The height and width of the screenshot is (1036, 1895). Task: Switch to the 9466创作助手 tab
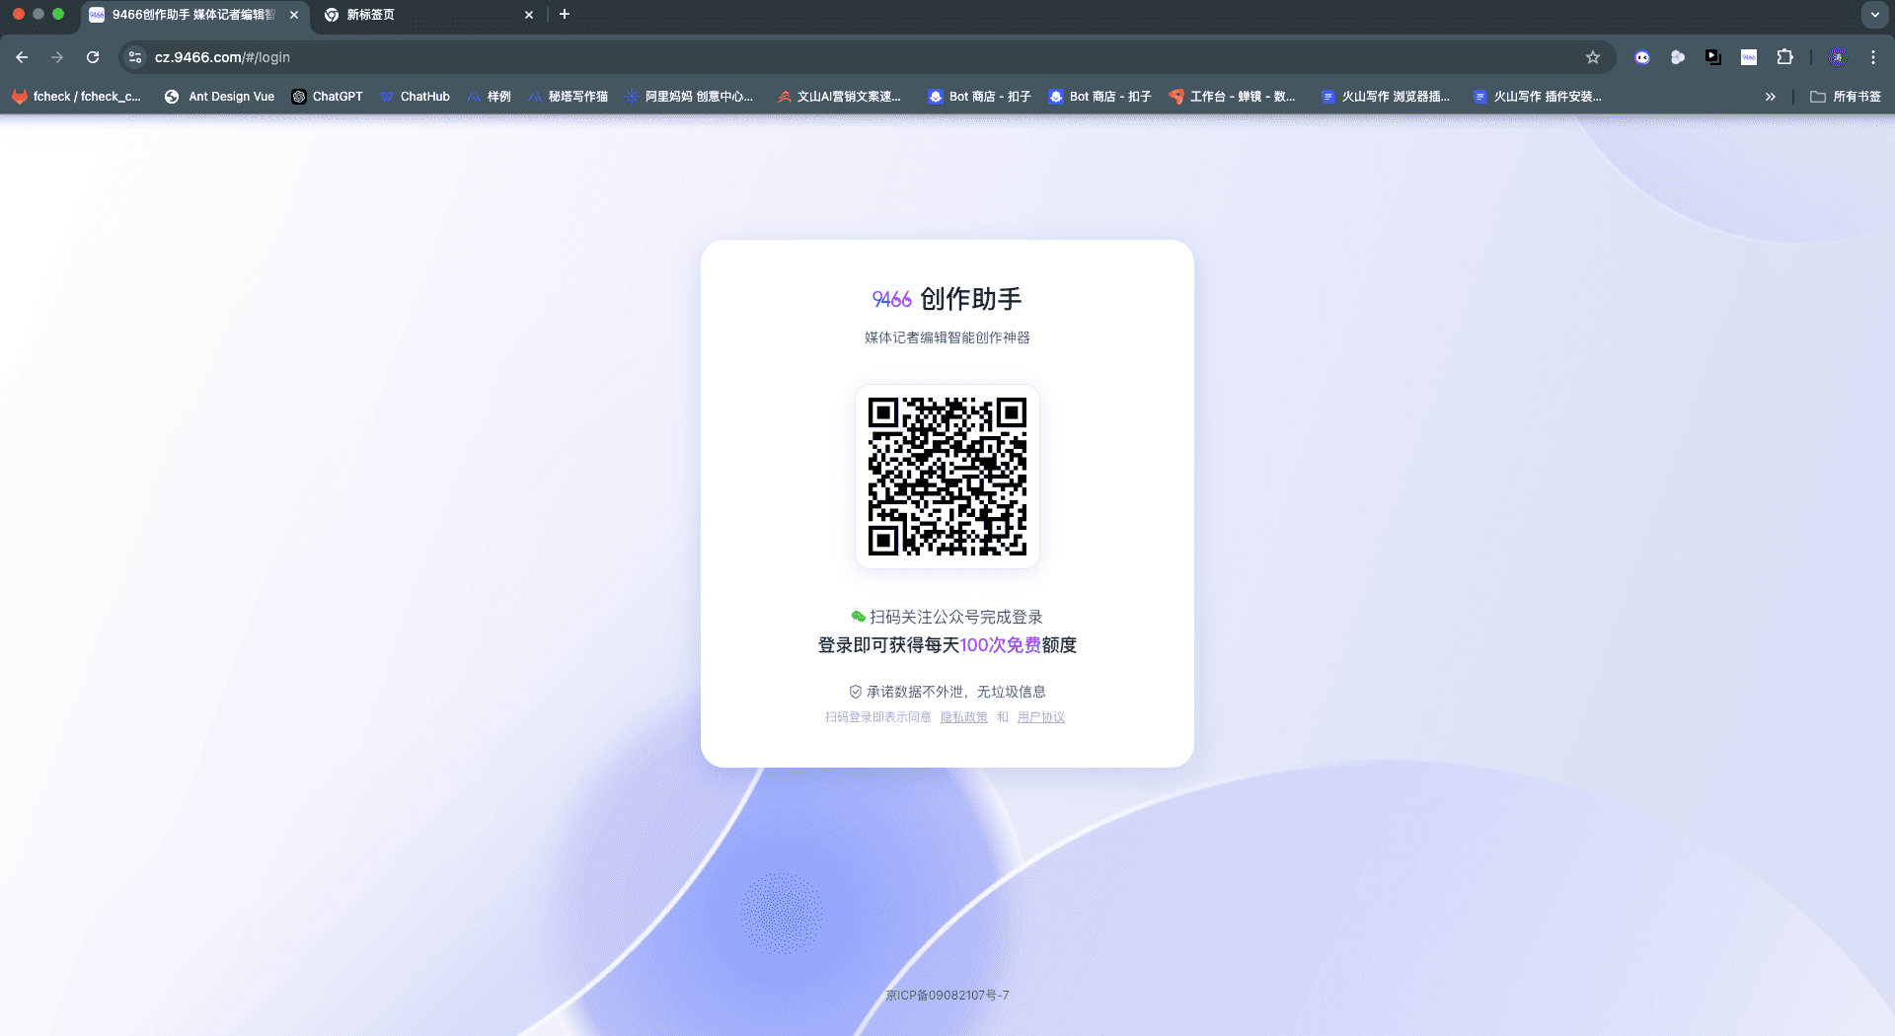click(x=192, y=15)
